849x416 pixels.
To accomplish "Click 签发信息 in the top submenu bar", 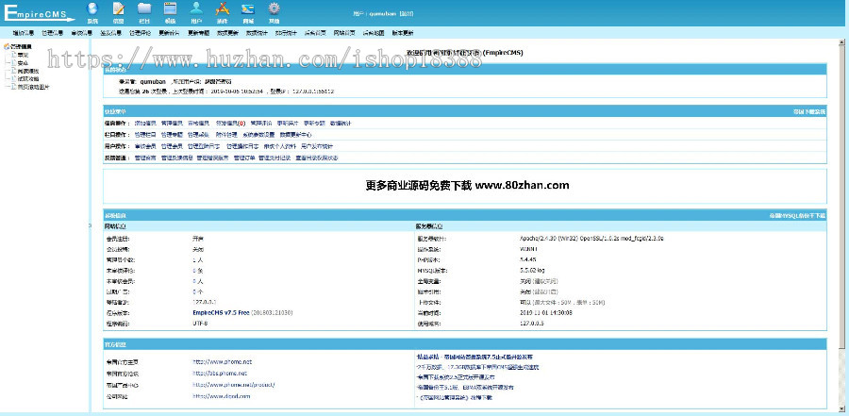I will click(x=111, y=33).
